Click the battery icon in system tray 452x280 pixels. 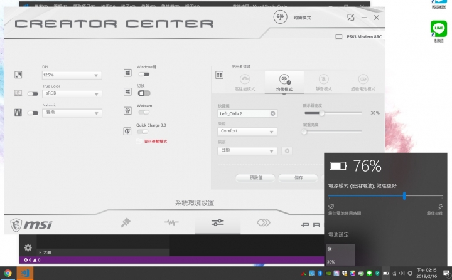pyautogui.click(x=385, y=273)
